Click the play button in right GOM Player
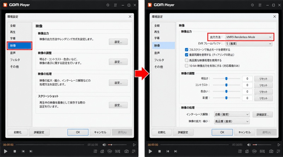 tap(150, 151)
